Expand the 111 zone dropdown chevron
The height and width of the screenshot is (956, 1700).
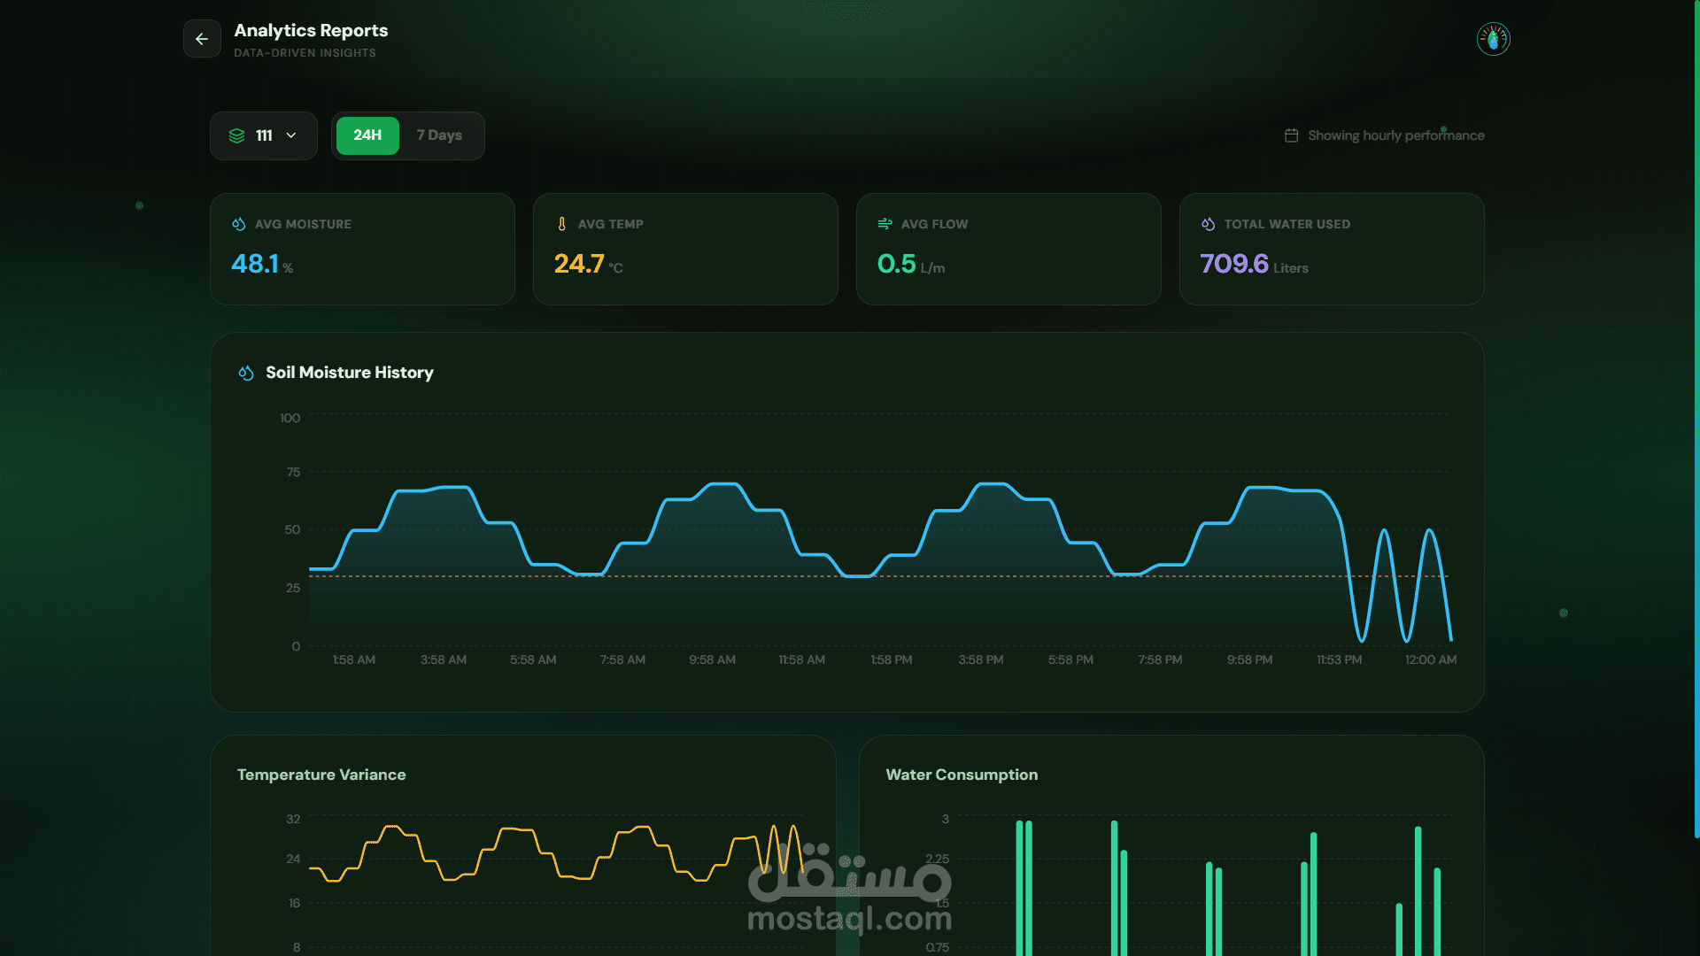click(x=291, y=135)
